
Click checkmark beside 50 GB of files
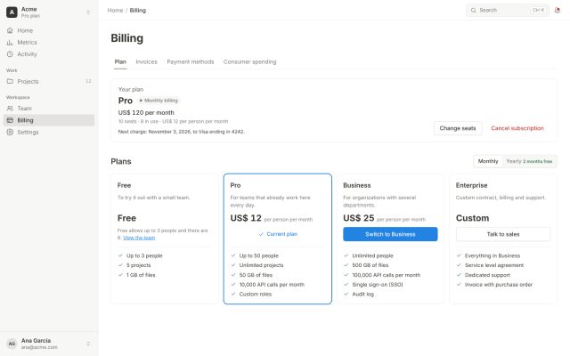(233, 275)
